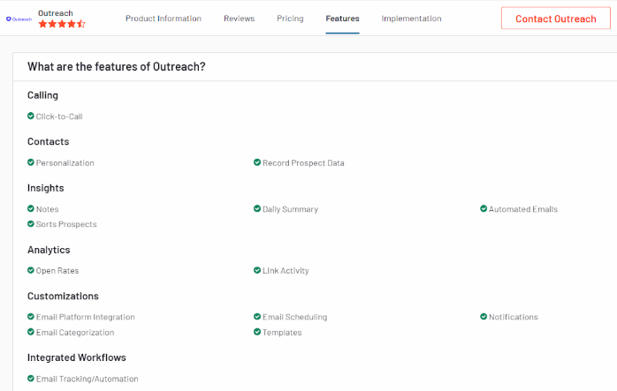Click the Analytics section heading
The width and height of the screenshot is (617, 391).
click(49, 250)
